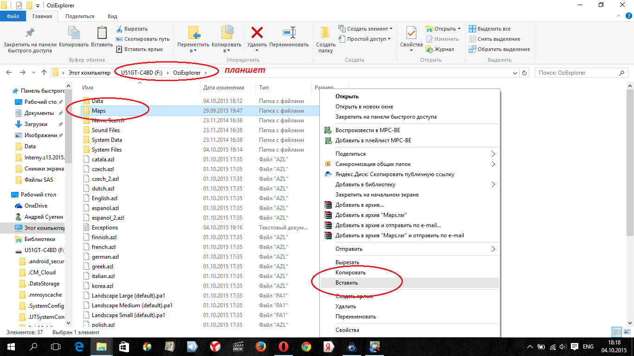
Task: Click the Delete red X ribbon icon
Action: 257,33
